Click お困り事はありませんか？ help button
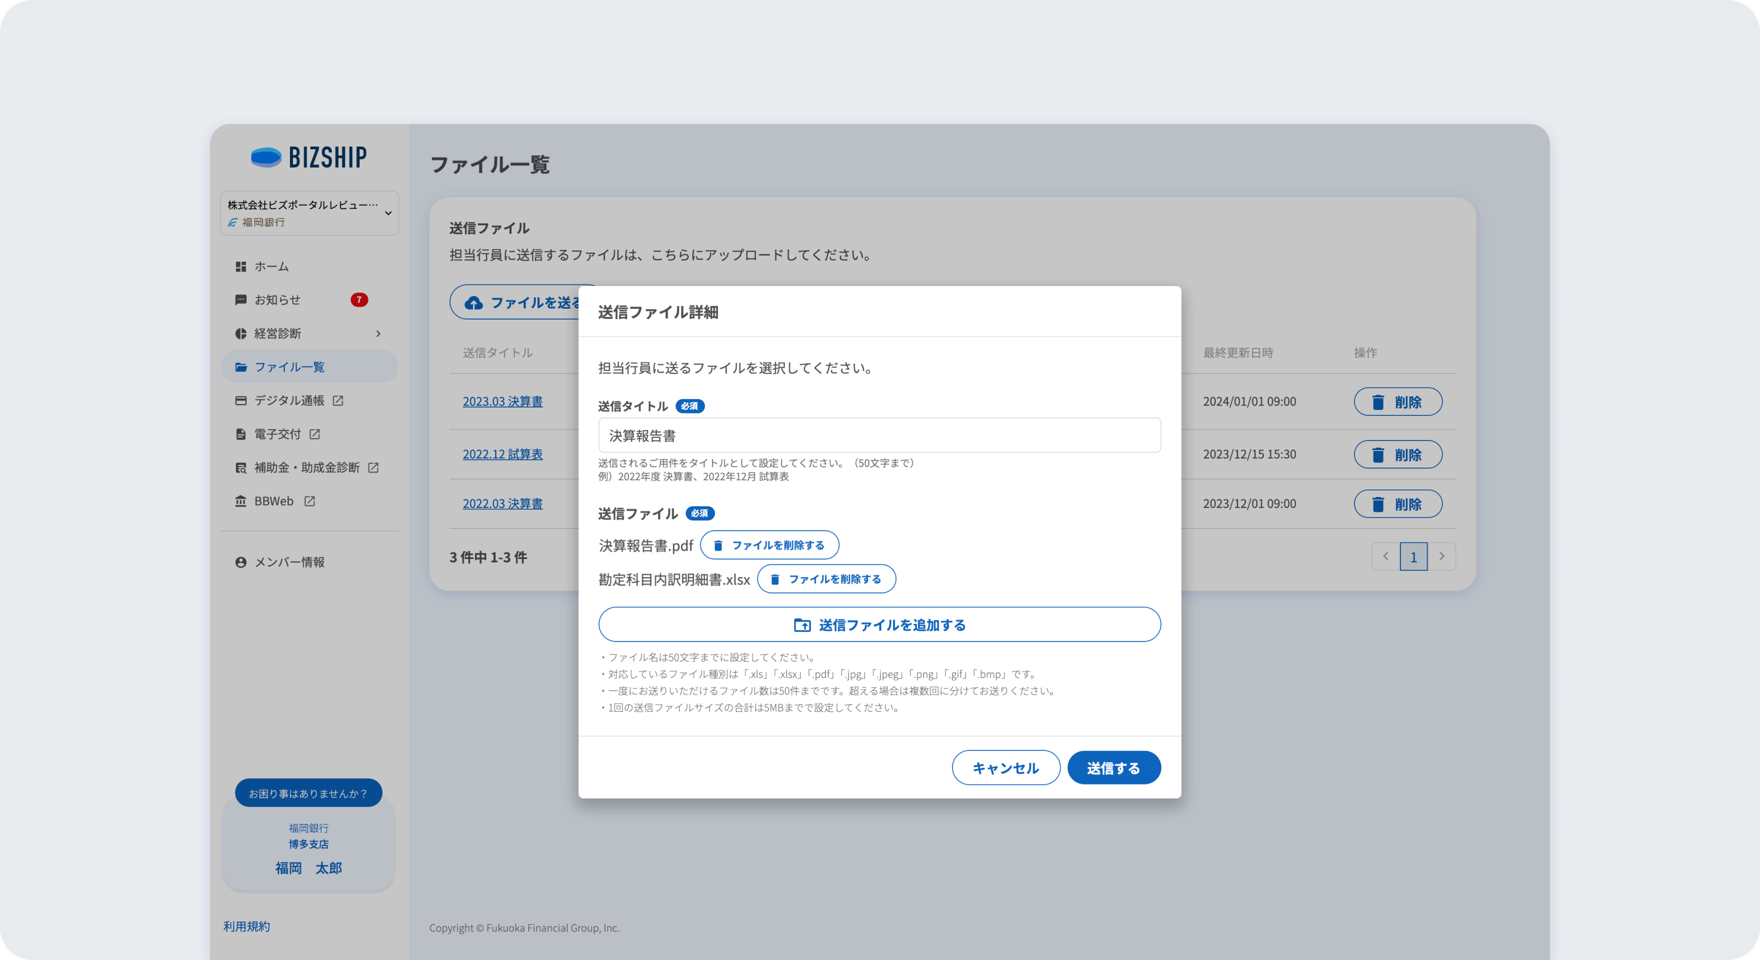This screenshot has height=960, width=1760. point(308,793)
